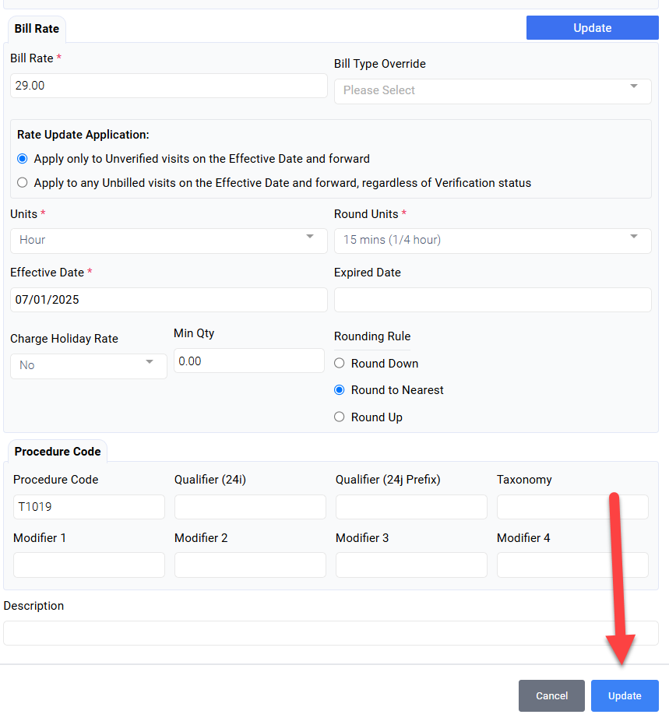The width and height of the screenshot is (669, 725).
Task: Click the Description text field
Action: (330, 633)
